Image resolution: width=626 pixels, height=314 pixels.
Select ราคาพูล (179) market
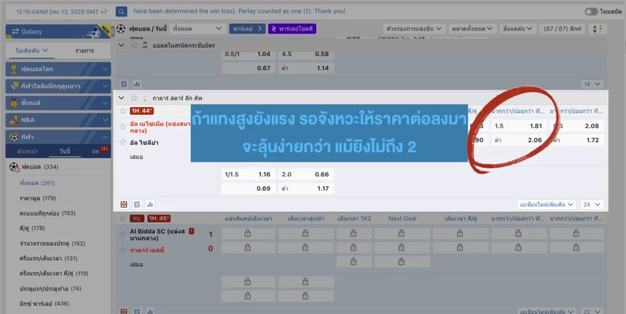click(37, 199)
